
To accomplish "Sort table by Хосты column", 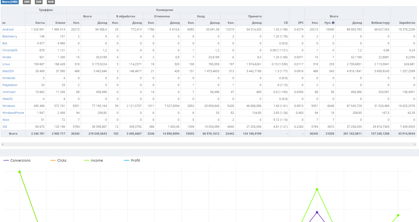I will coord(40,23).
